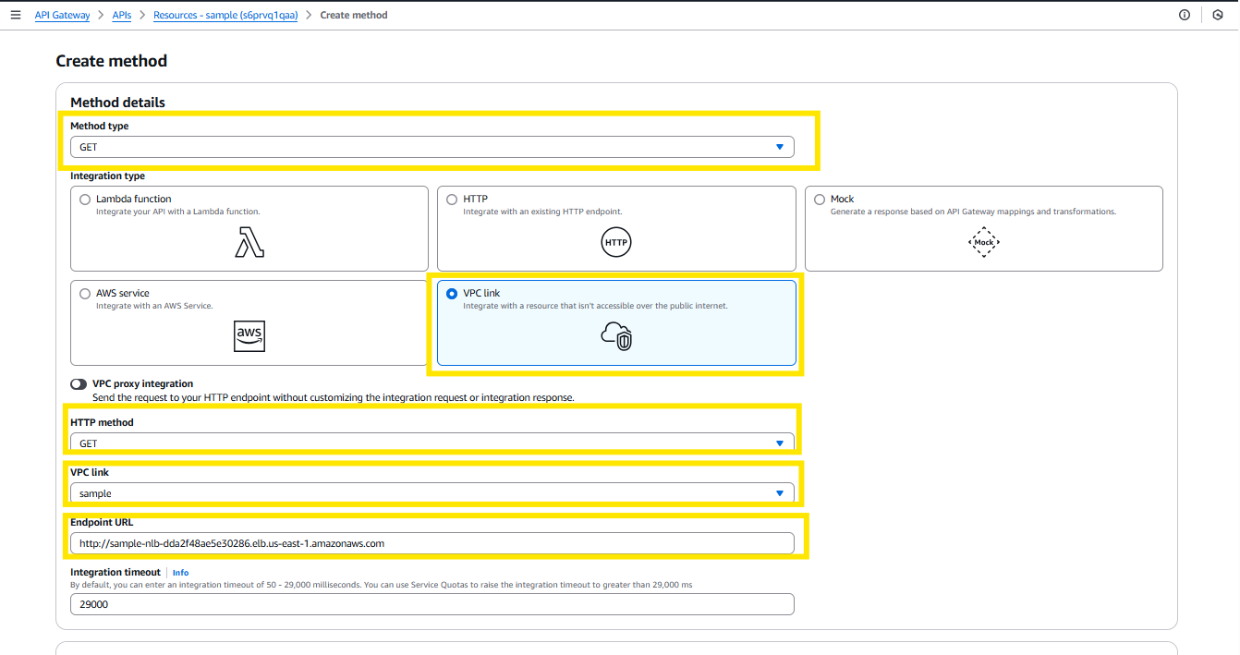The height and width of the screenshot is (655, 1240).
Task: Click the Lambda function symbol icon
Action: 249,242
